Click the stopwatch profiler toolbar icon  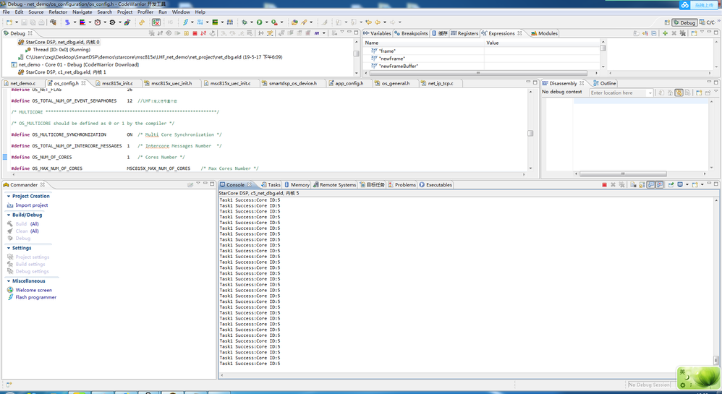pyautogui.click(x=98, y=22)
